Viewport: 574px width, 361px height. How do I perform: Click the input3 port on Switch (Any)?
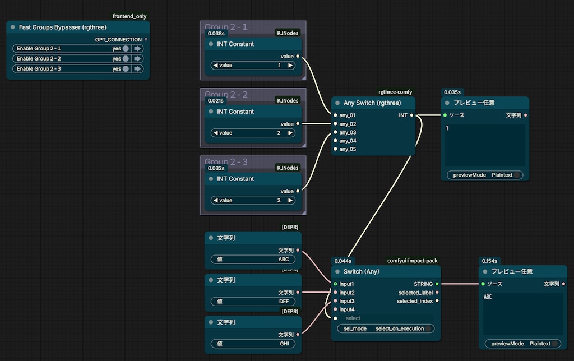[x=335, y=301]
